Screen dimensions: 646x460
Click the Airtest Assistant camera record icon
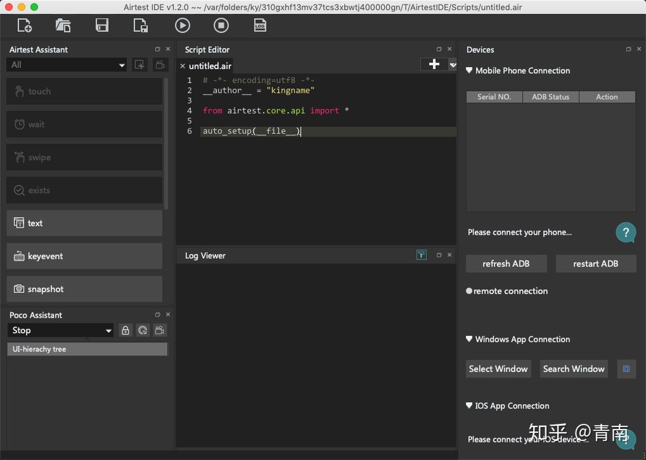coord(160,65)
